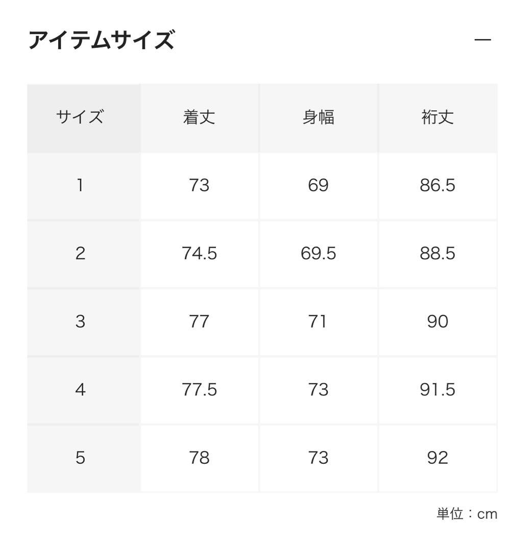Click the 77 着丈 value for size 3
Viewport: 532px width, 551px height.
coord(199,321)
